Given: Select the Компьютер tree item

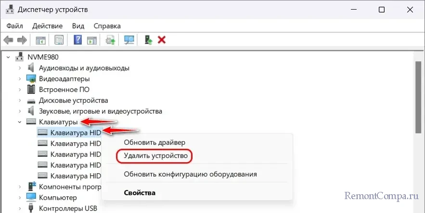Looking at the screenshot, I should click(x=58, y=197).
